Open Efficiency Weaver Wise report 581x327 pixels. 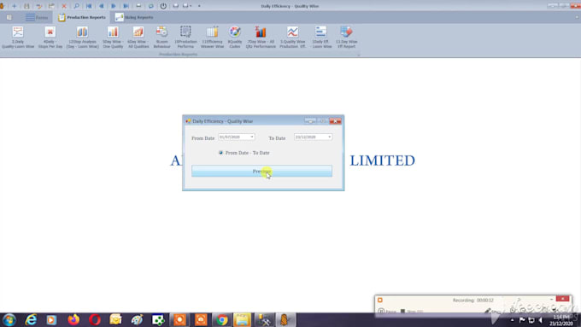212,38
